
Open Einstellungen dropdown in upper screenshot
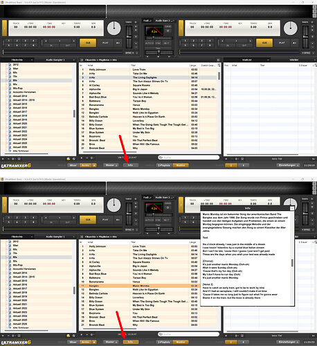click(x=289, y=165)
